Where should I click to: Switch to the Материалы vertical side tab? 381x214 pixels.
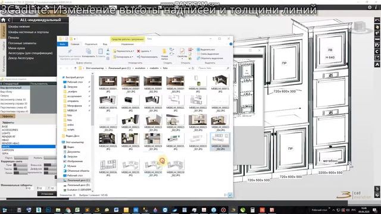(3, 64)
